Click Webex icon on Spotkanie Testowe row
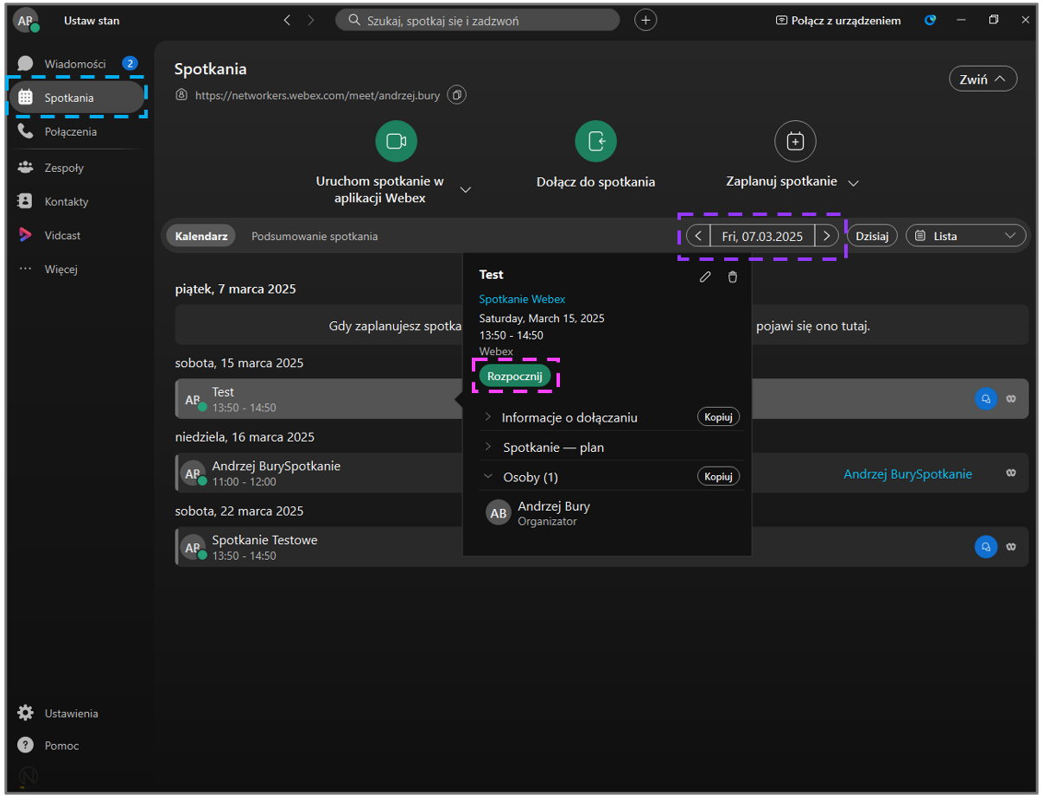 click(x=1011, y=547)
